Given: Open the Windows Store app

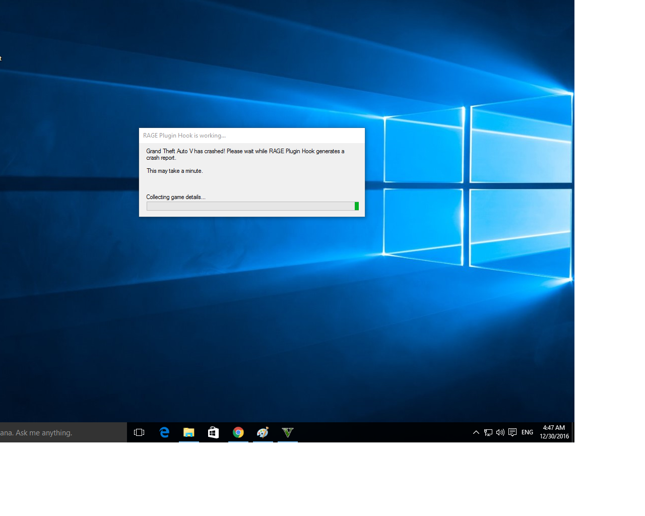Looking at the screenshot, I should [x=213, y=432].
